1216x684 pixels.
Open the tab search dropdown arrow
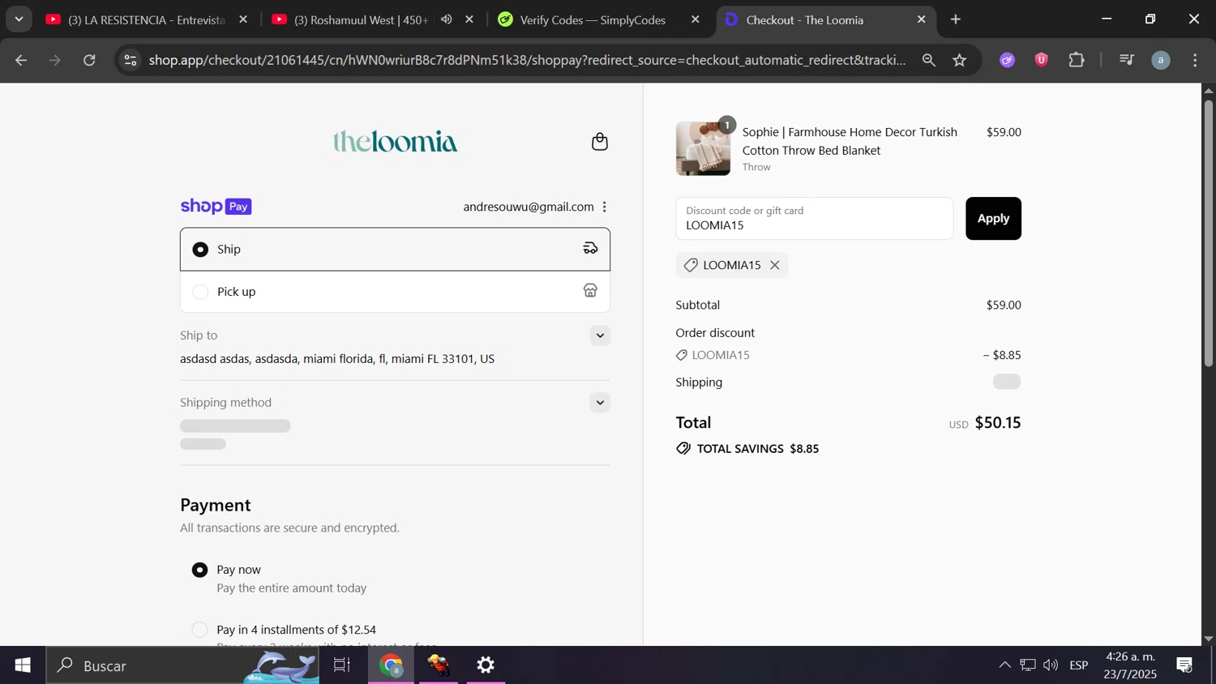(x=19, y=19)
